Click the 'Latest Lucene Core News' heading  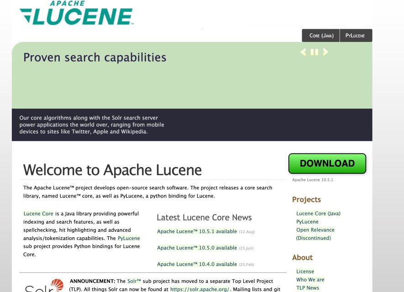pos(205,217)
